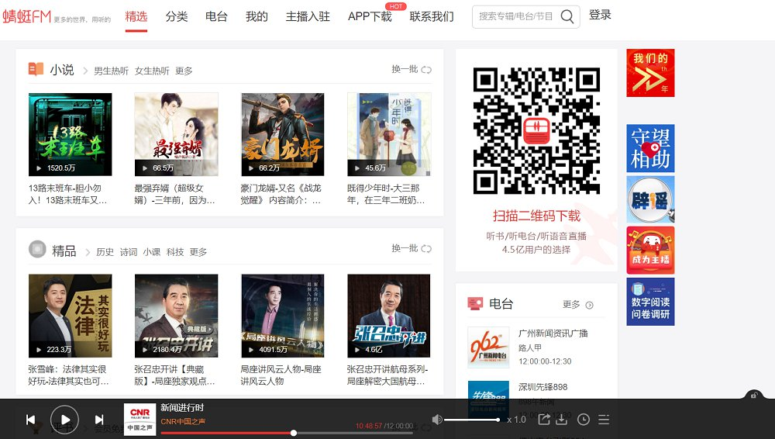Viewport: 775px width, 439px height.
Task: Toggle the player bar lock icon
Action: tap(753, 396)
